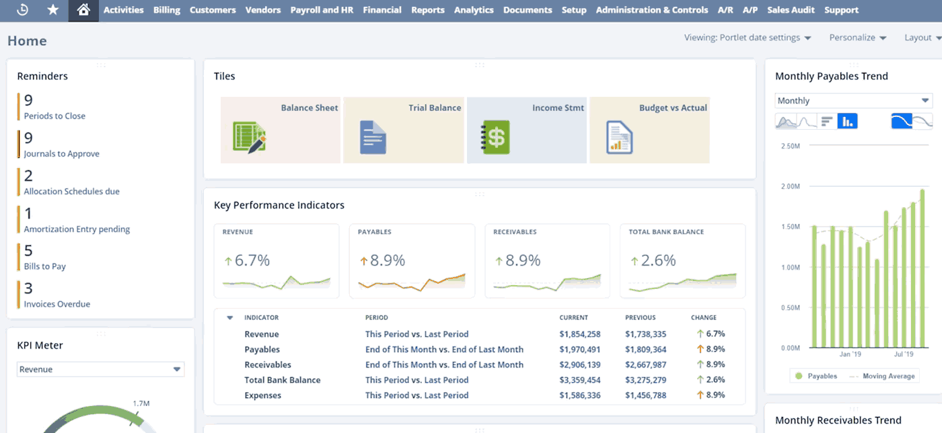Image resolution: width=942 pixels, height=433 pixels.
Task: Open the Income Stmt tile
Action: click(x=526, y=130)
